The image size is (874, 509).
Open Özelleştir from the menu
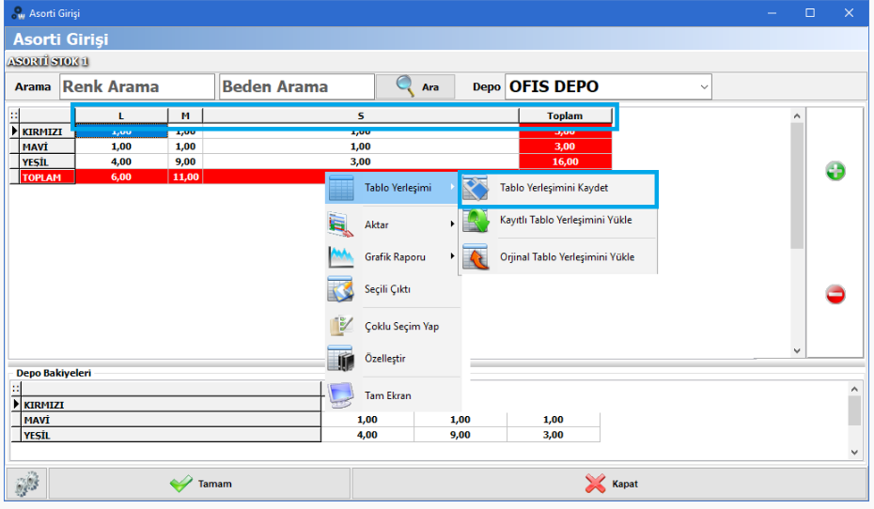pyautogui.click(x=393, y=359)
